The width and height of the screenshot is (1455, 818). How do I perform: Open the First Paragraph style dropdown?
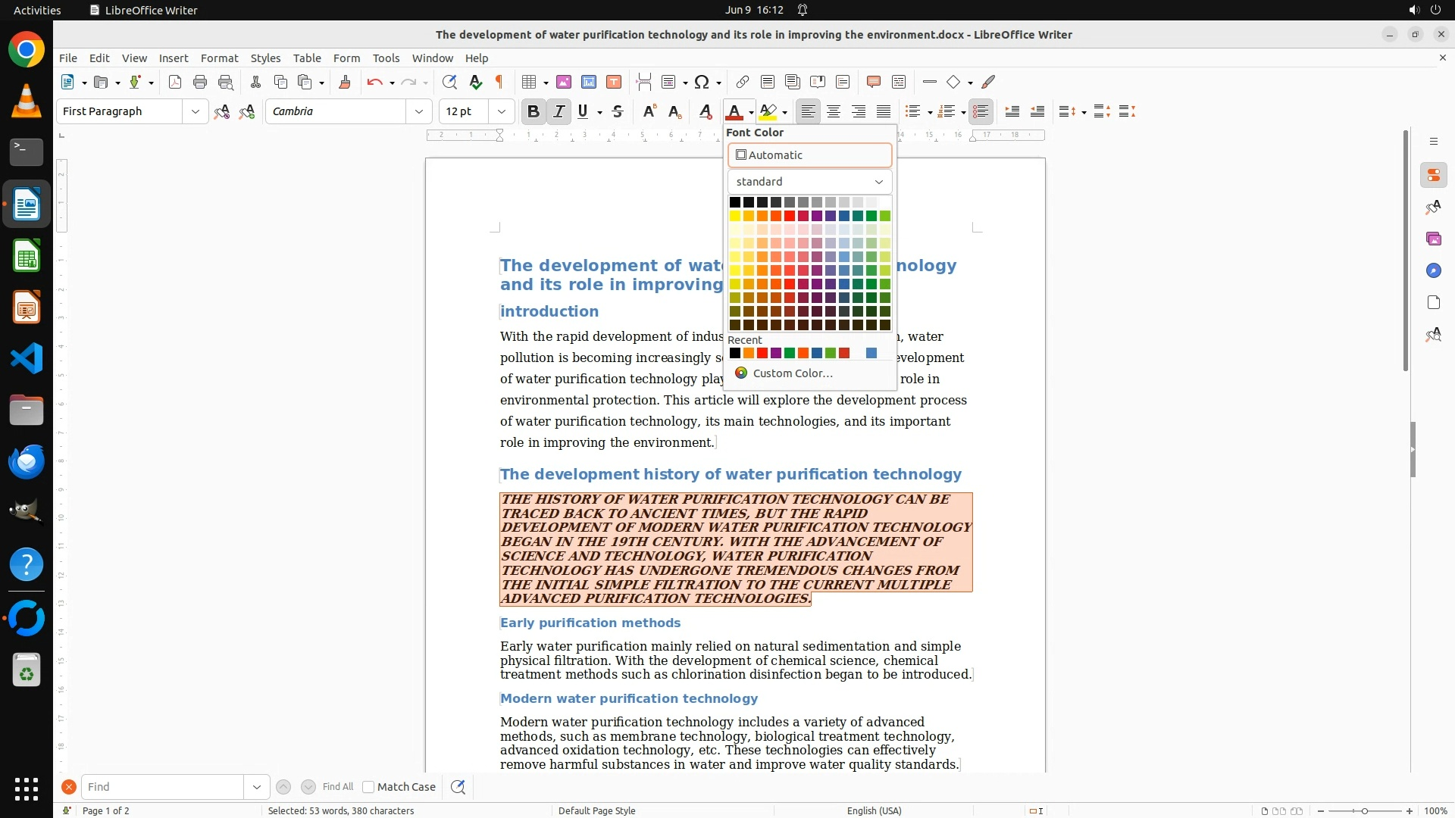195,111
